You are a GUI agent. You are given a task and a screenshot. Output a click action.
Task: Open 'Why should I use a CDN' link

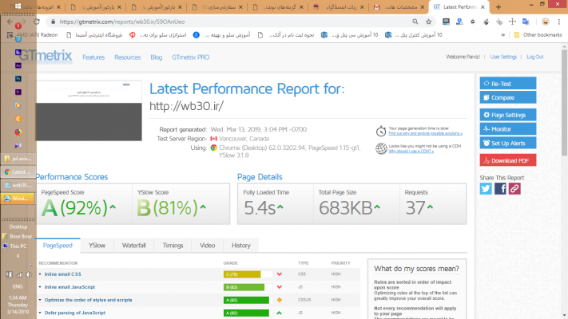click(x=411, y=152)
